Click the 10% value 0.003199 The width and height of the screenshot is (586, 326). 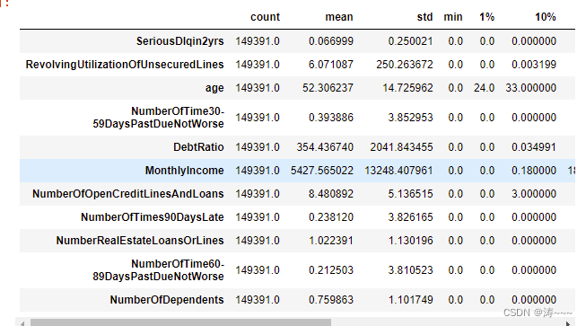534,65
